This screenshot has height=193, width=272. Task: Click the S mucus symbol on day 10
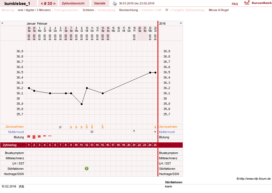click(x=76, y=127)
